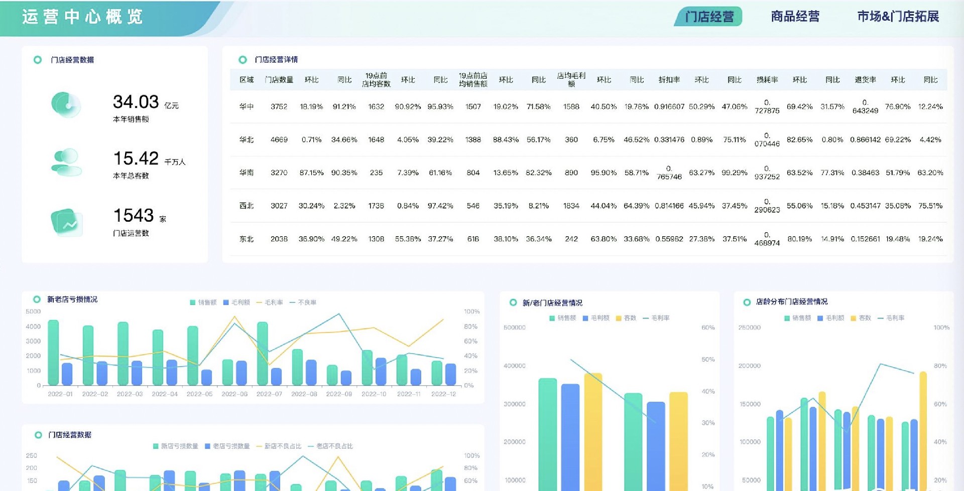Select the 门店数量 column header

coord(279,80)
